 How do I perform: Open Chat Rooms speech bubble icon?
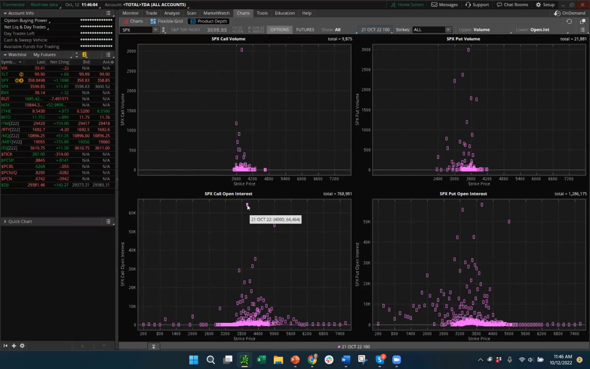coord(499,4)
